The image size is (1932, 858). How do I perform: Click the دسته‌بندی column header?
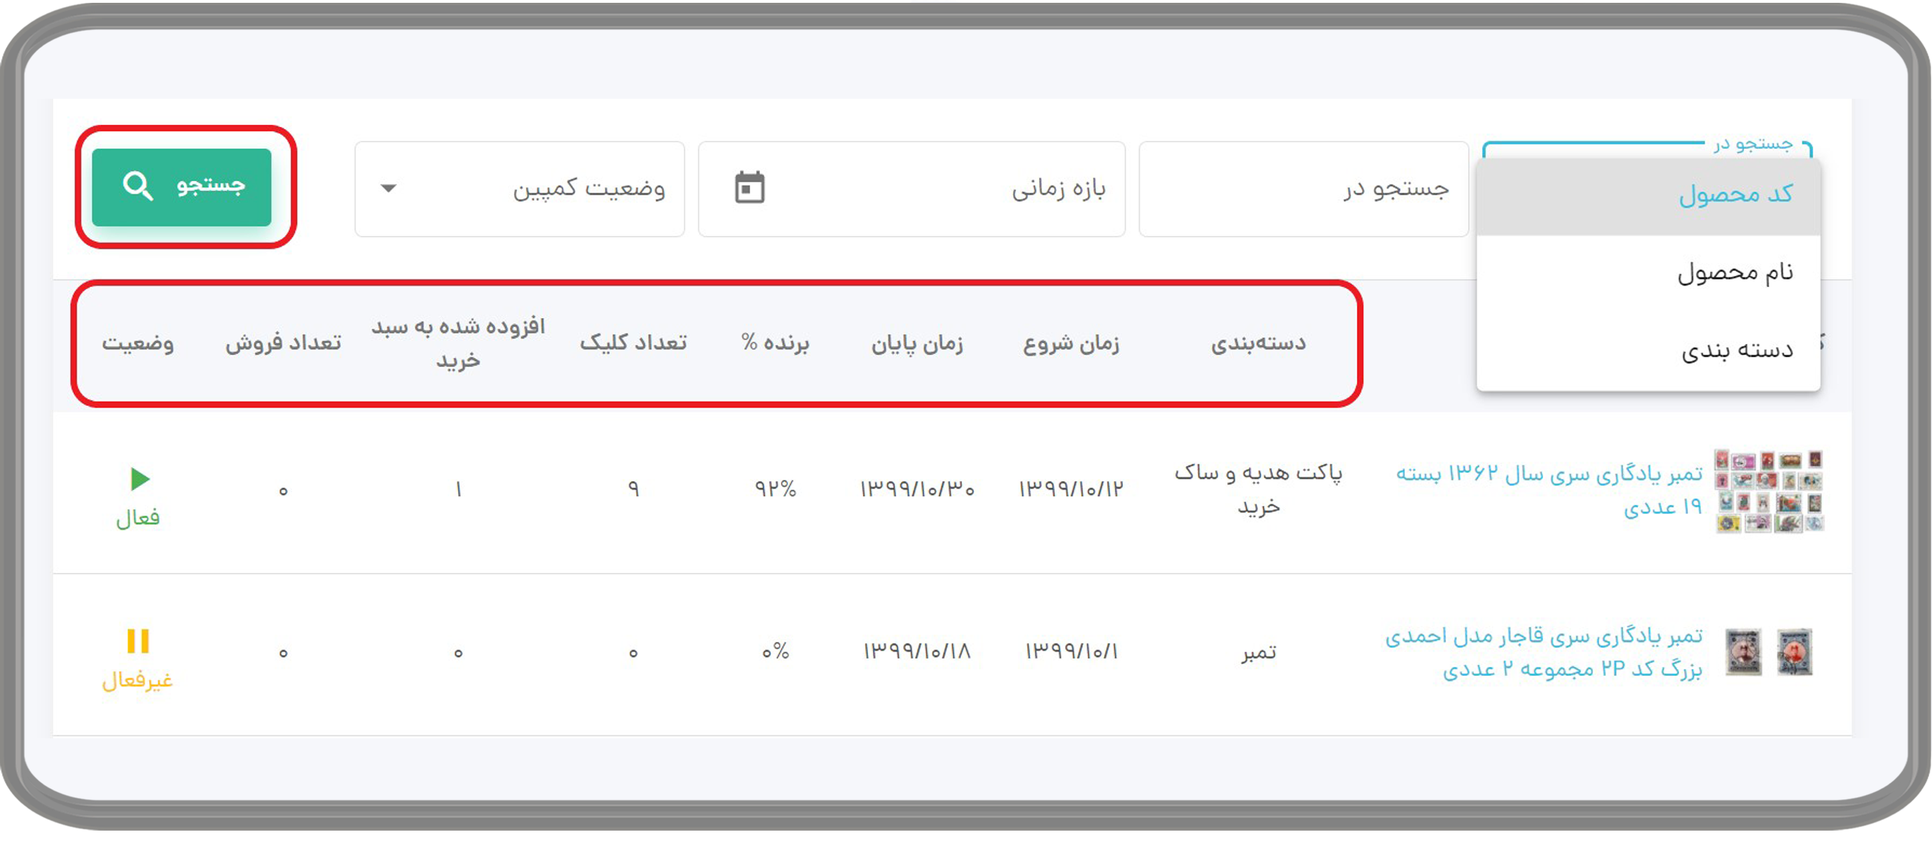tap(1257, 343)
